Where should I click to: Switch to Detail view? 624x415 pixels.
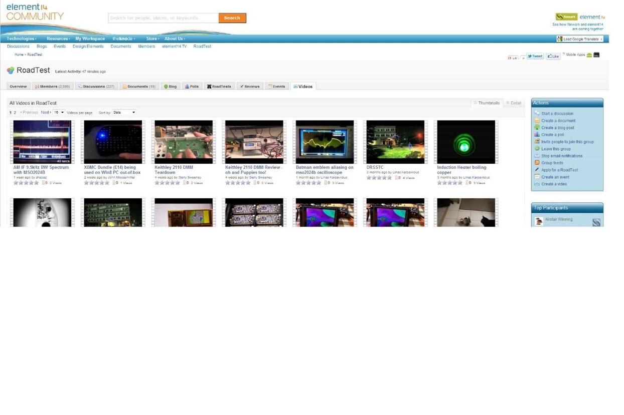tap(514, 103)
